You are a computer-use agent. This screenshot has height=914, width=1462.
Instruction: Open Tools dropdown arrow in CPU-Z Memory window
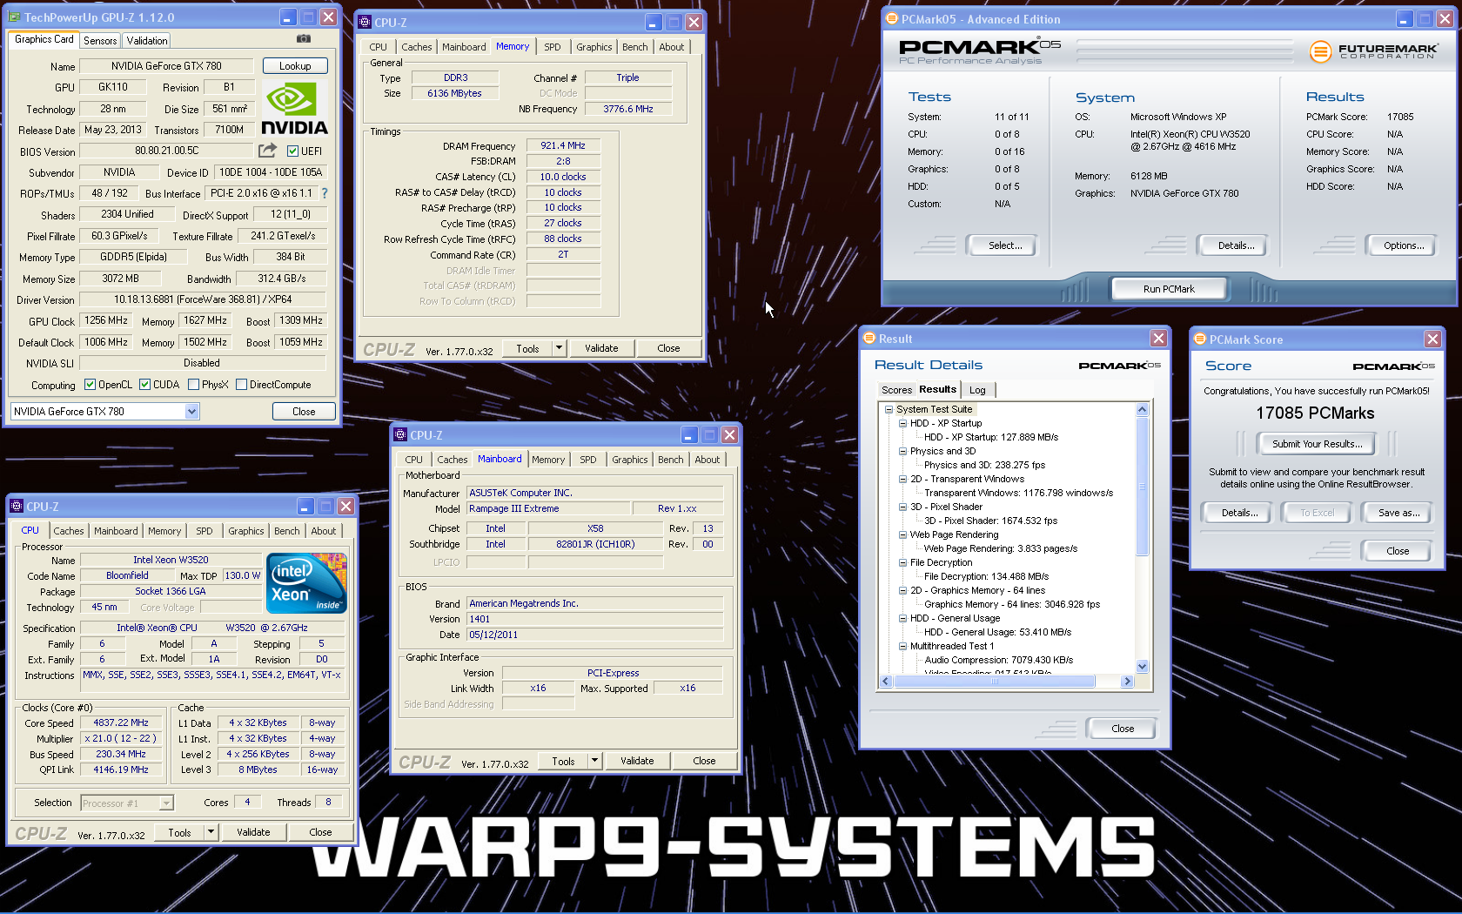click(x=560, y=348)
